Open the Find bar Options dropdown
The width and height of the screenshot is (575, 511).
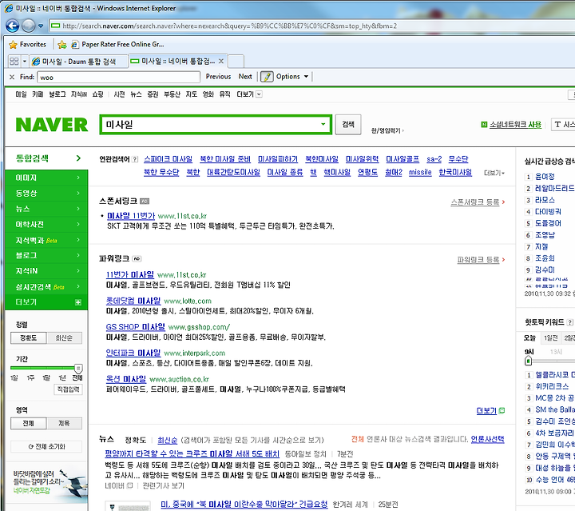click(x=292, y=76)
